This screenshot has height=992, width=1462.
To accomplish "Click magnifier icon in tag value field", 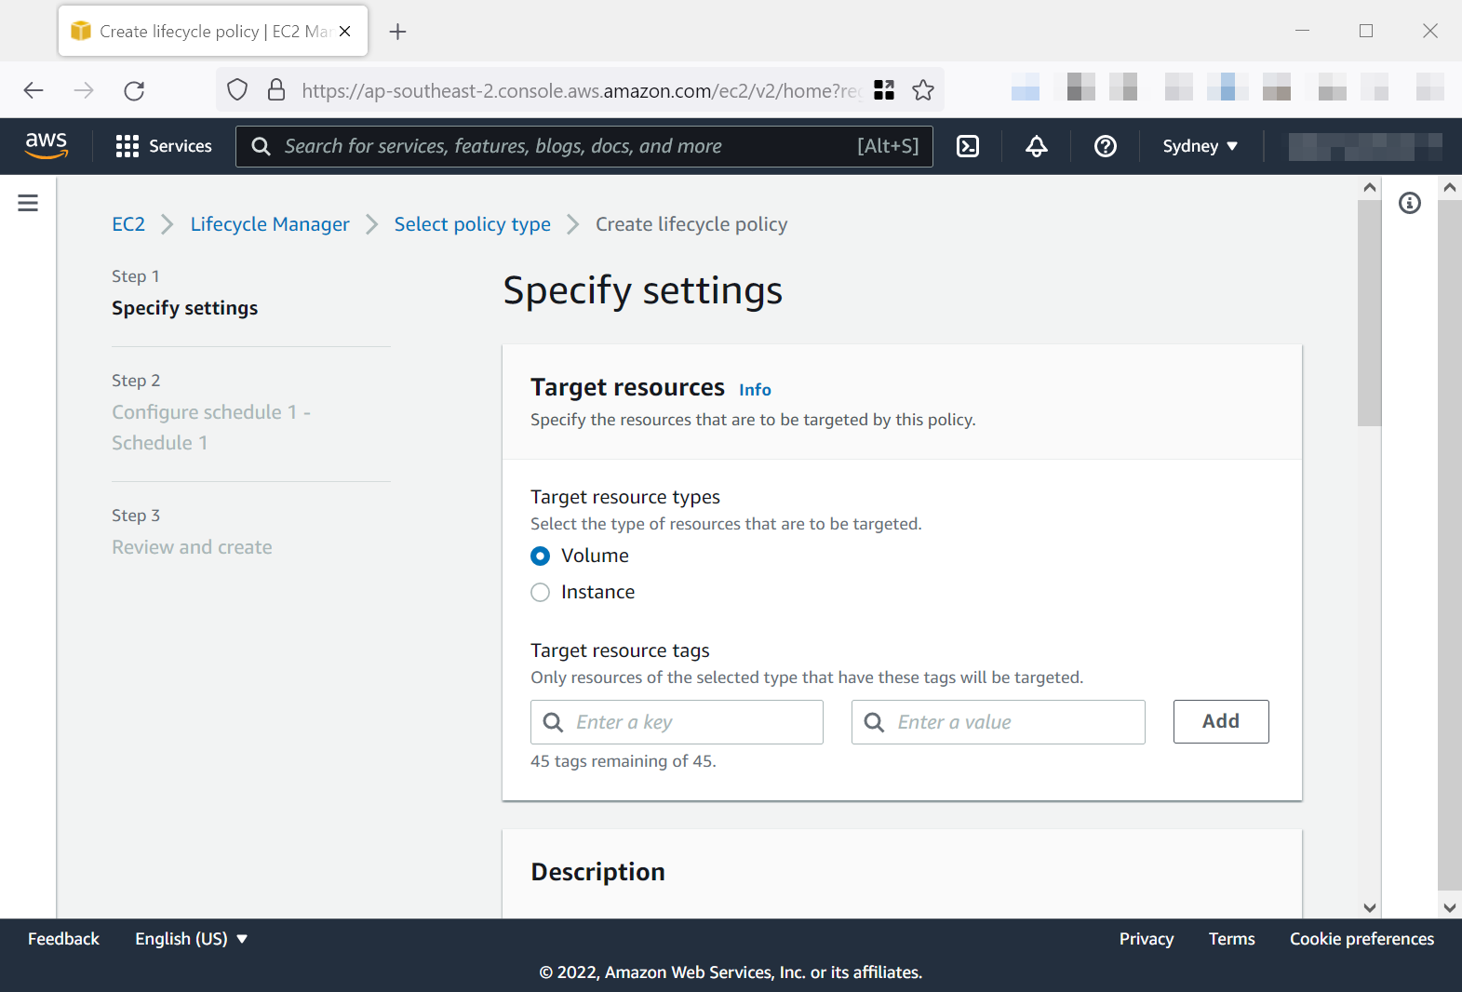I will point(874,722).
